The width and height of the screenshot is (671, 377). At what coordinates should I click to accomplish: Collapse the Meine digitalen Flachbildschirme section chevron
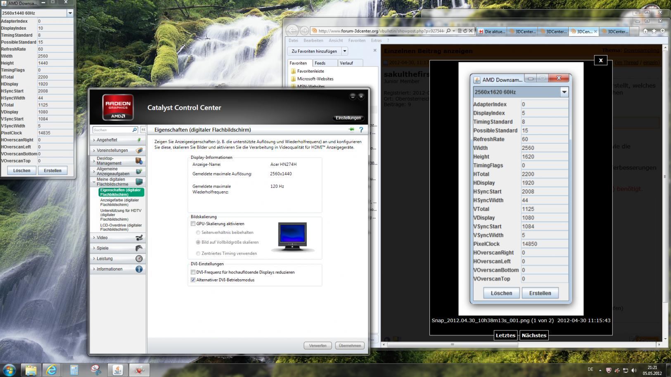tap(94, 182)
